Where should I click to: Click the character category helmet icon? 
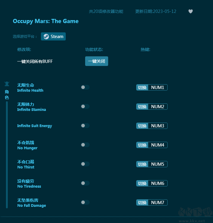pyautogui.click(x=7, y=84)
